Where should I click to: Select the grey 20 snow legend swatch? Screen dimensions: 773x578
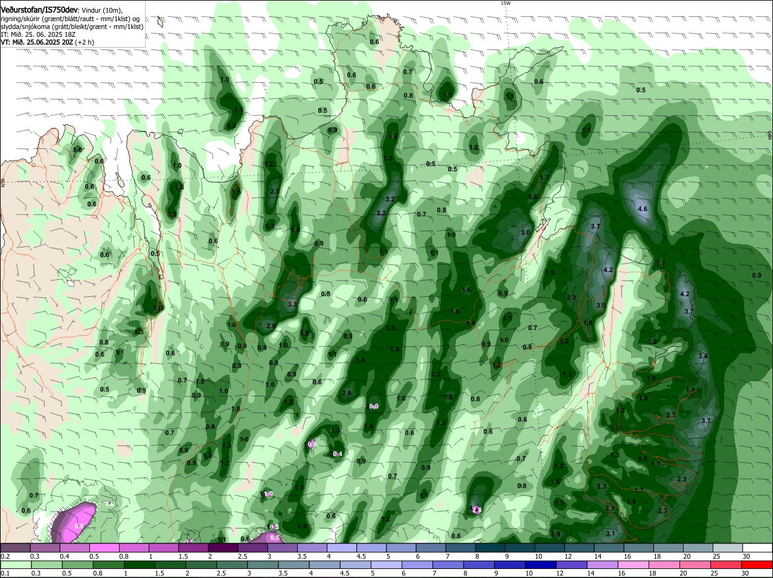click(698, 548)
